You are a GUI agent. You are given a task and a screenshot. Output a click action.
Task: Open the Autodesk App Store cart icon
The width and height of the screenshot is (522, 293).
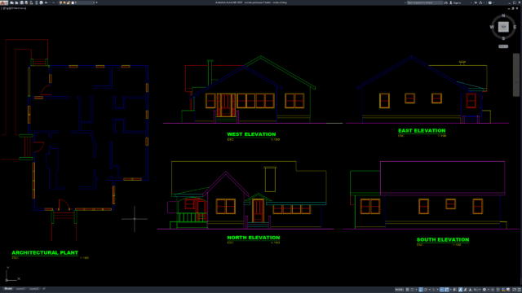(x=476, y=2)
